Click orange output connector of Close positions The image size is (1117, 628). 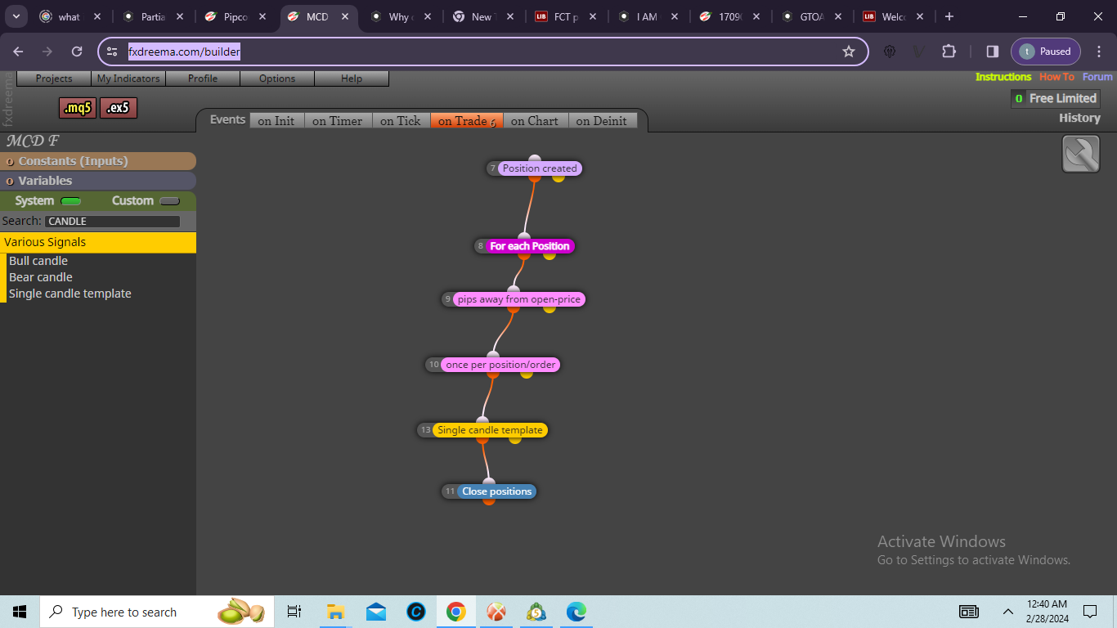pos(489,500)
